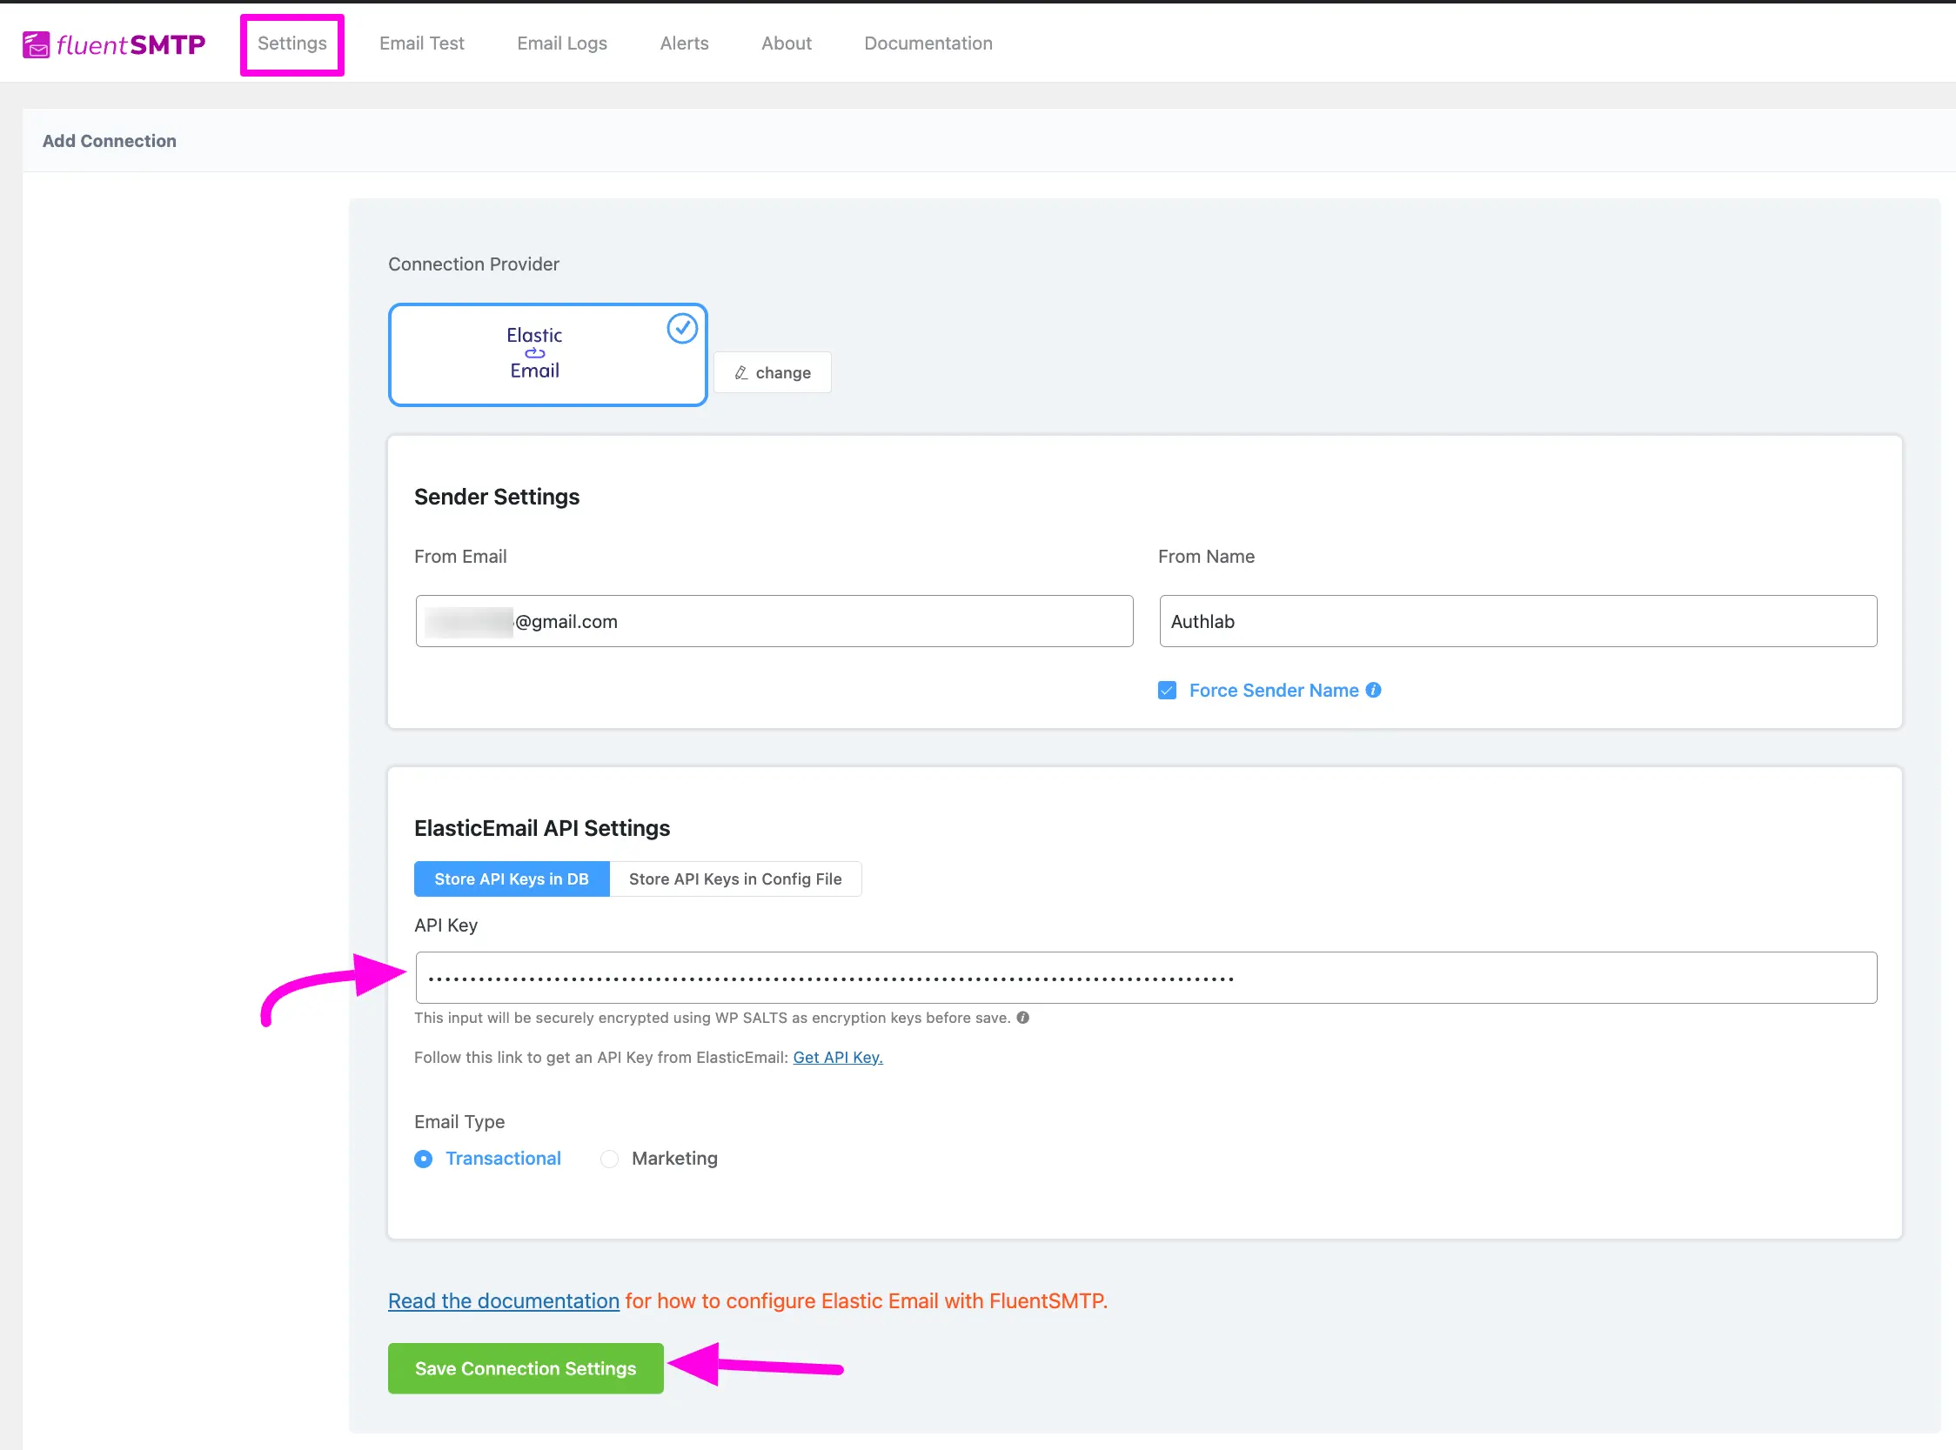
Task: Open the Documentation tab
Action: coord(928,43)
